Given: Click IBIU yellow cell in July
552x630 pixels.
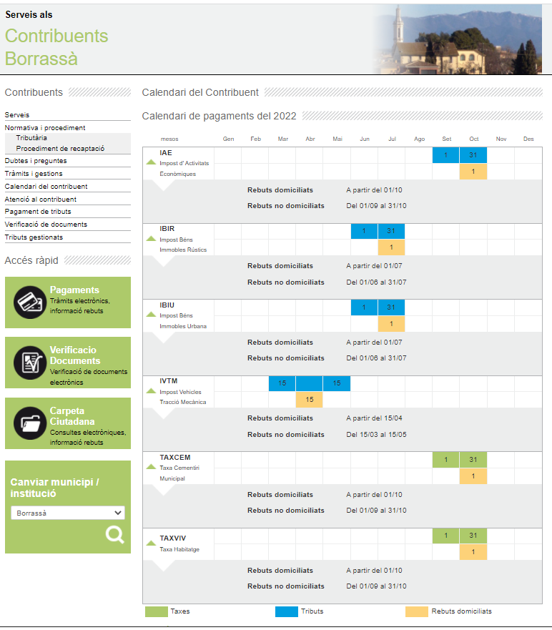Looking at the screenshot, I should coord(391,324).
